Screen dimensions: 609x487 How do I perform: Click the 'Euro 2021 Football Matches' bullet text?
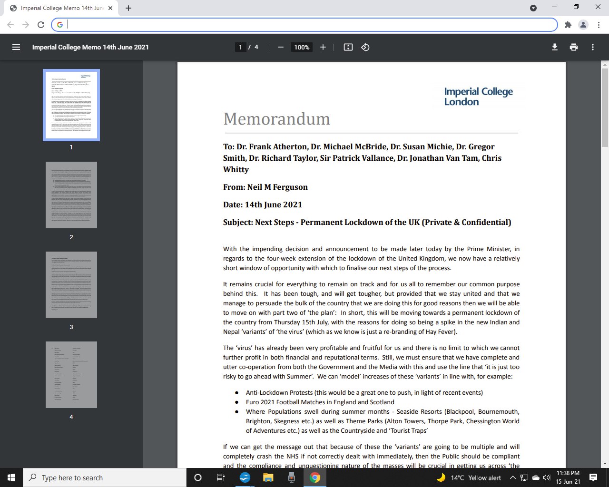pos(320,402)
